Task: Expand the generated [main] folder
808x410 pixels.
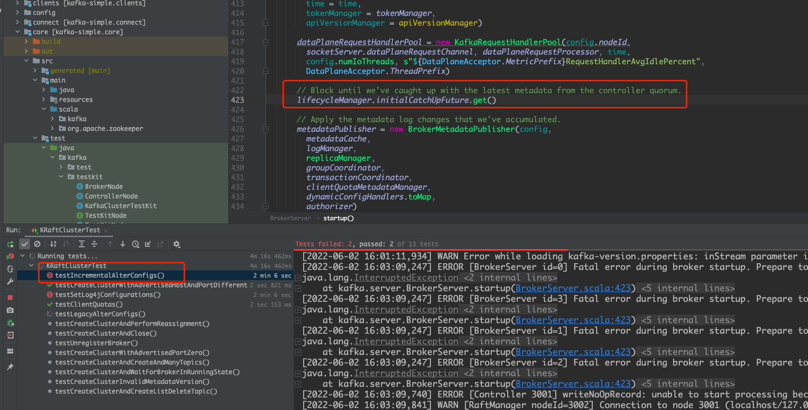Action: click(x=35, y=71)
